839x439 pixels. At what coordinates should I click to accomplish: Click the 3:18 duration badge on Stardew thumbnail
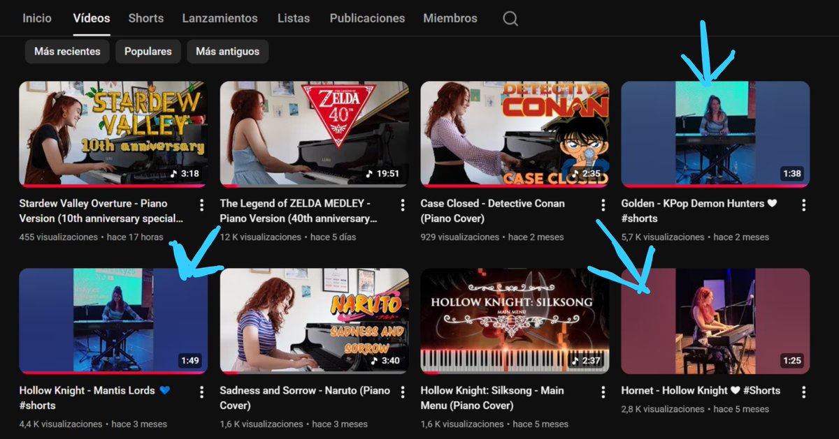(185, 174)
